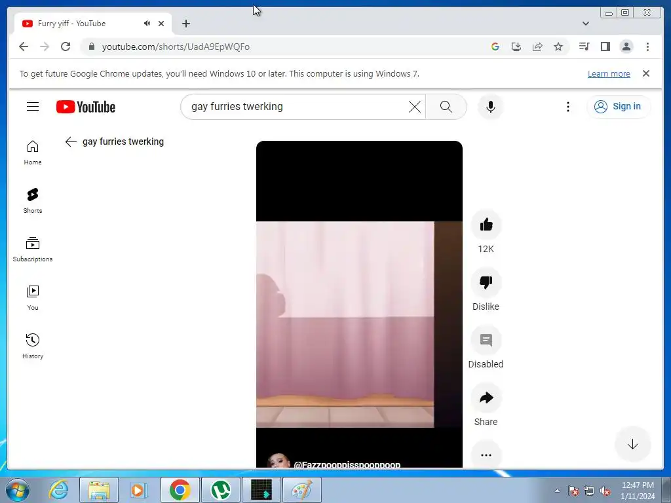Click Learn more link
Viewport: 671px width, 503px height.
click(609, 73)
